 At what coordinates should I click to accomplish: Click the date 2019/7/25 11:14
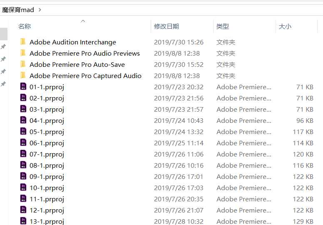tap(179, 143)
